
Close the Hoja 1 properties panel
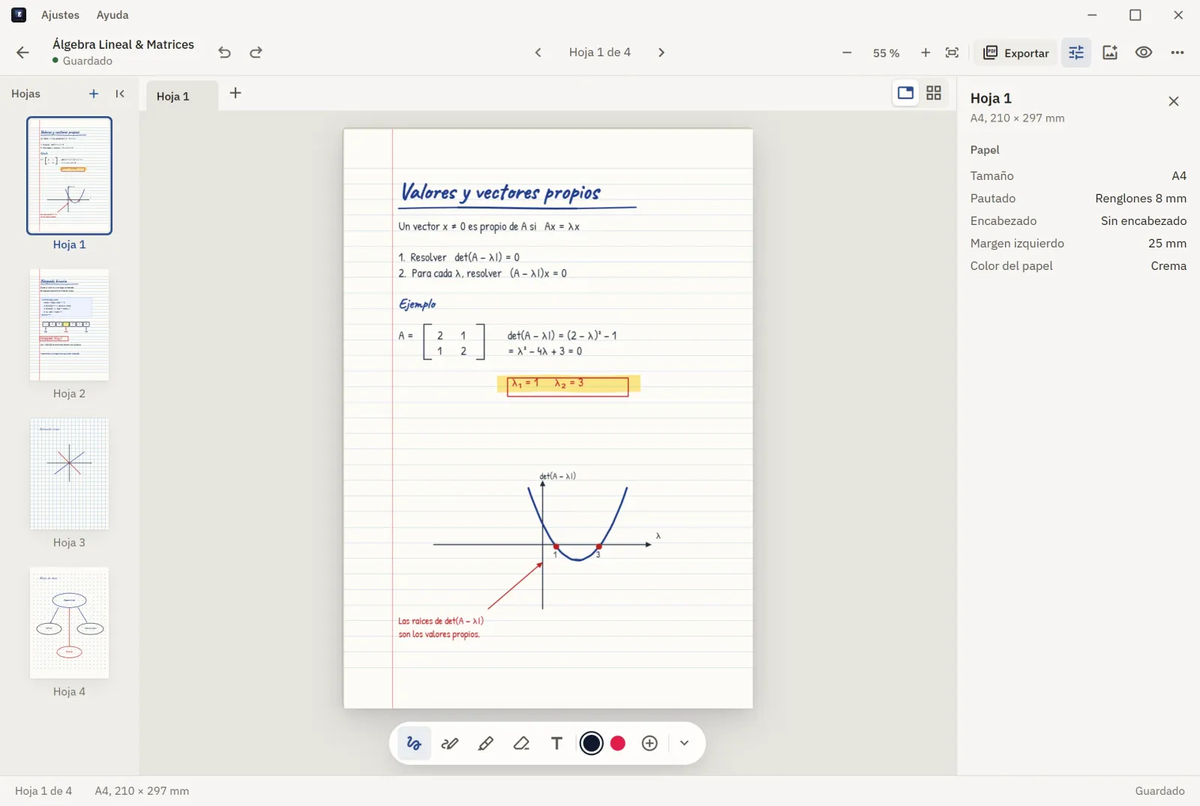click(1174, 101)
